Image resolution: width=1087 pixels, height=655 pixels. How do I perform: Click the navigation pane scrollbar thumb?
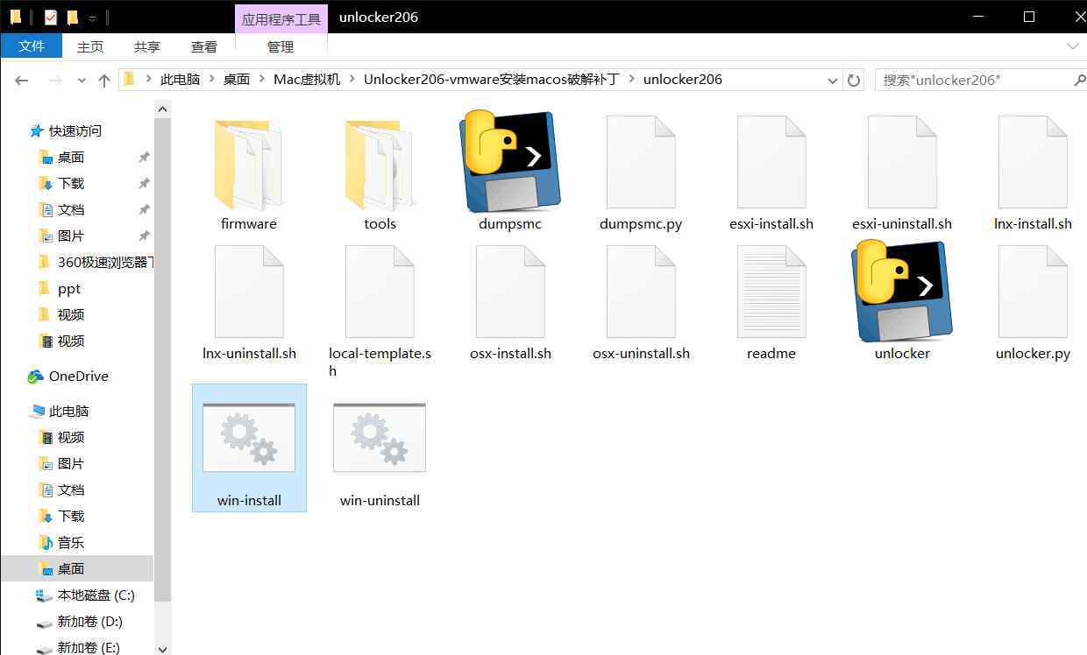pyautogui.click(x=162, y=359)
